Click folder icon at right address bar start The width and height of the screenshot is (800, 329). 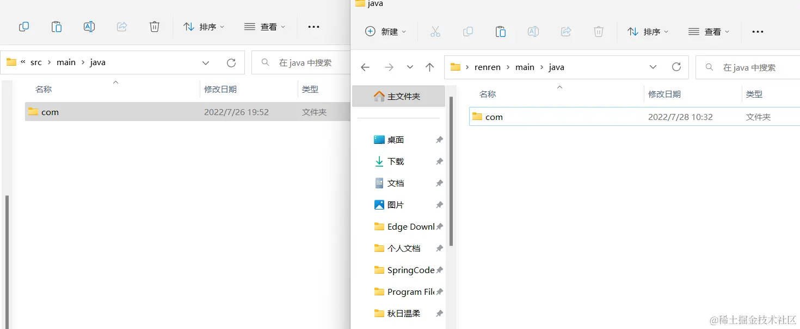[456, 67]
